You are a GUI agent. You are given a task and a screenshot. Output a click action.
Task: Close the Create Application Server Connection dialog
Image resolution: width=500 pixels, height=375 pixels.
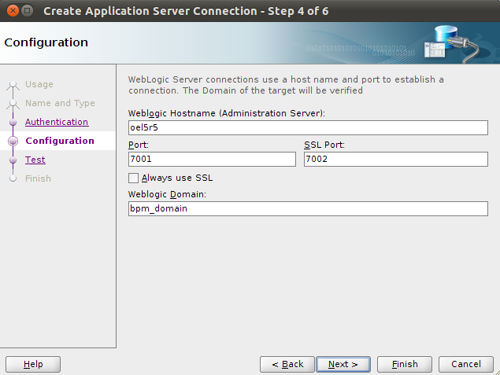pos(13,11)
